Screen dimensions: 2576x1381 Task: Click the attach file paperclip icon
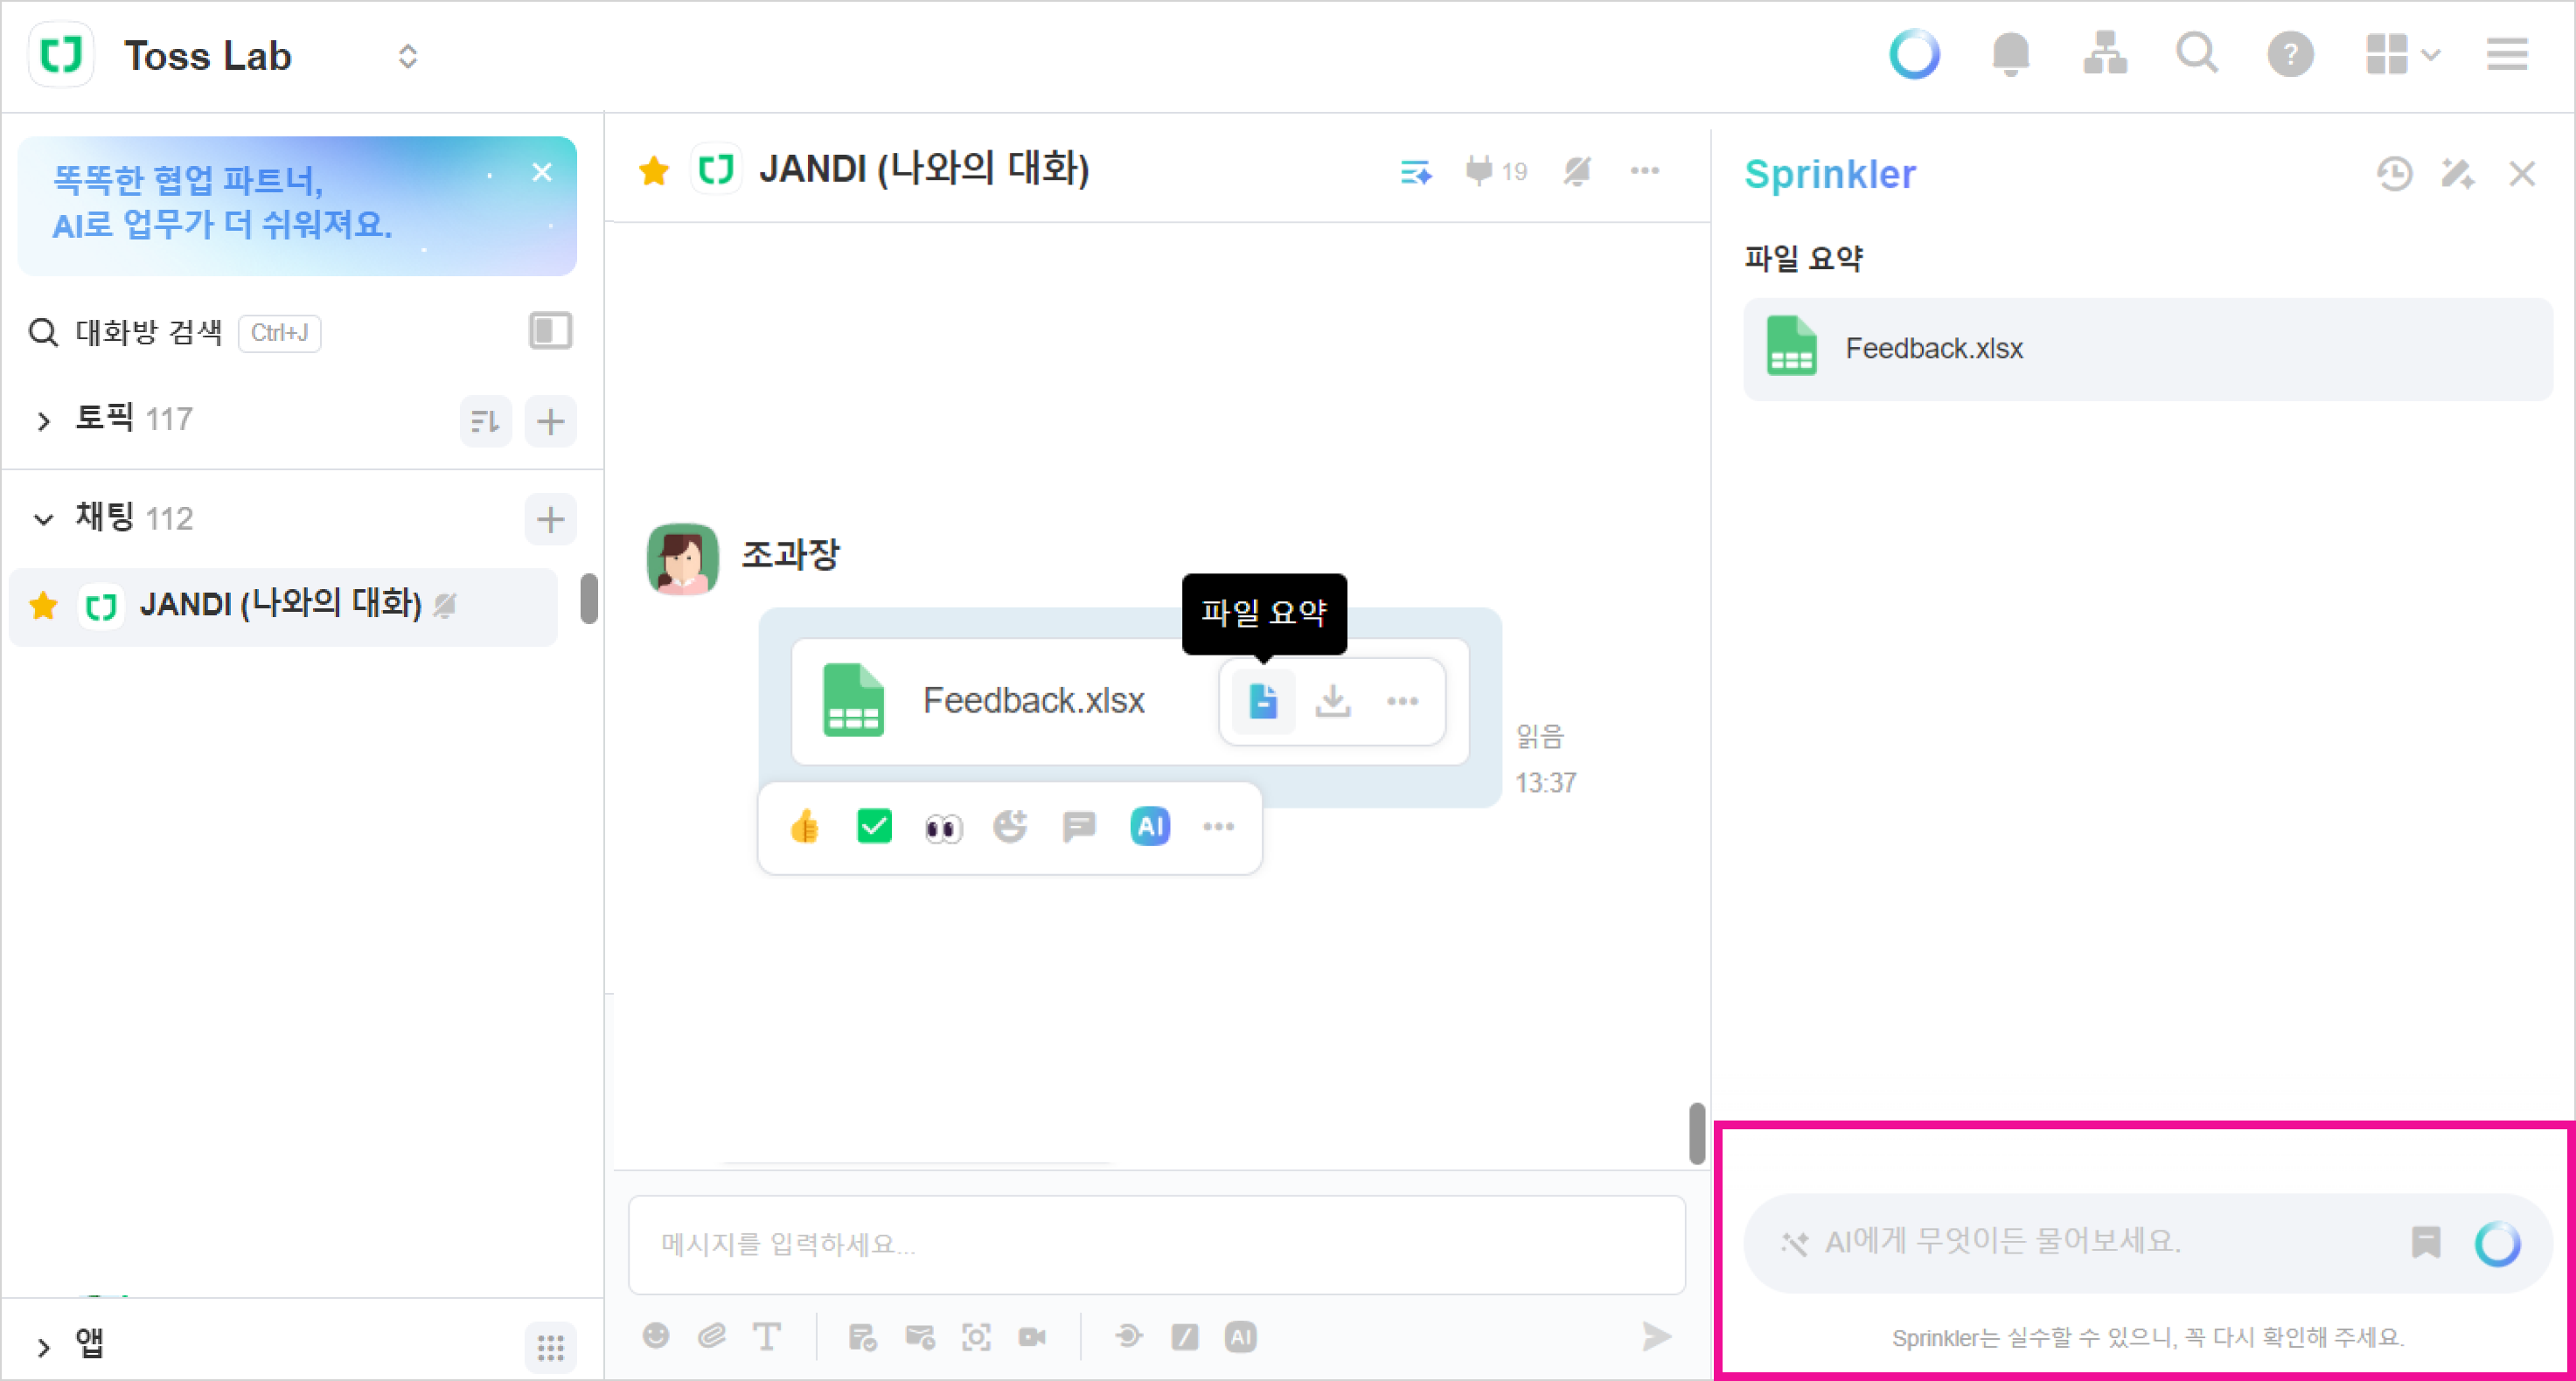[x=712, y=1336]
